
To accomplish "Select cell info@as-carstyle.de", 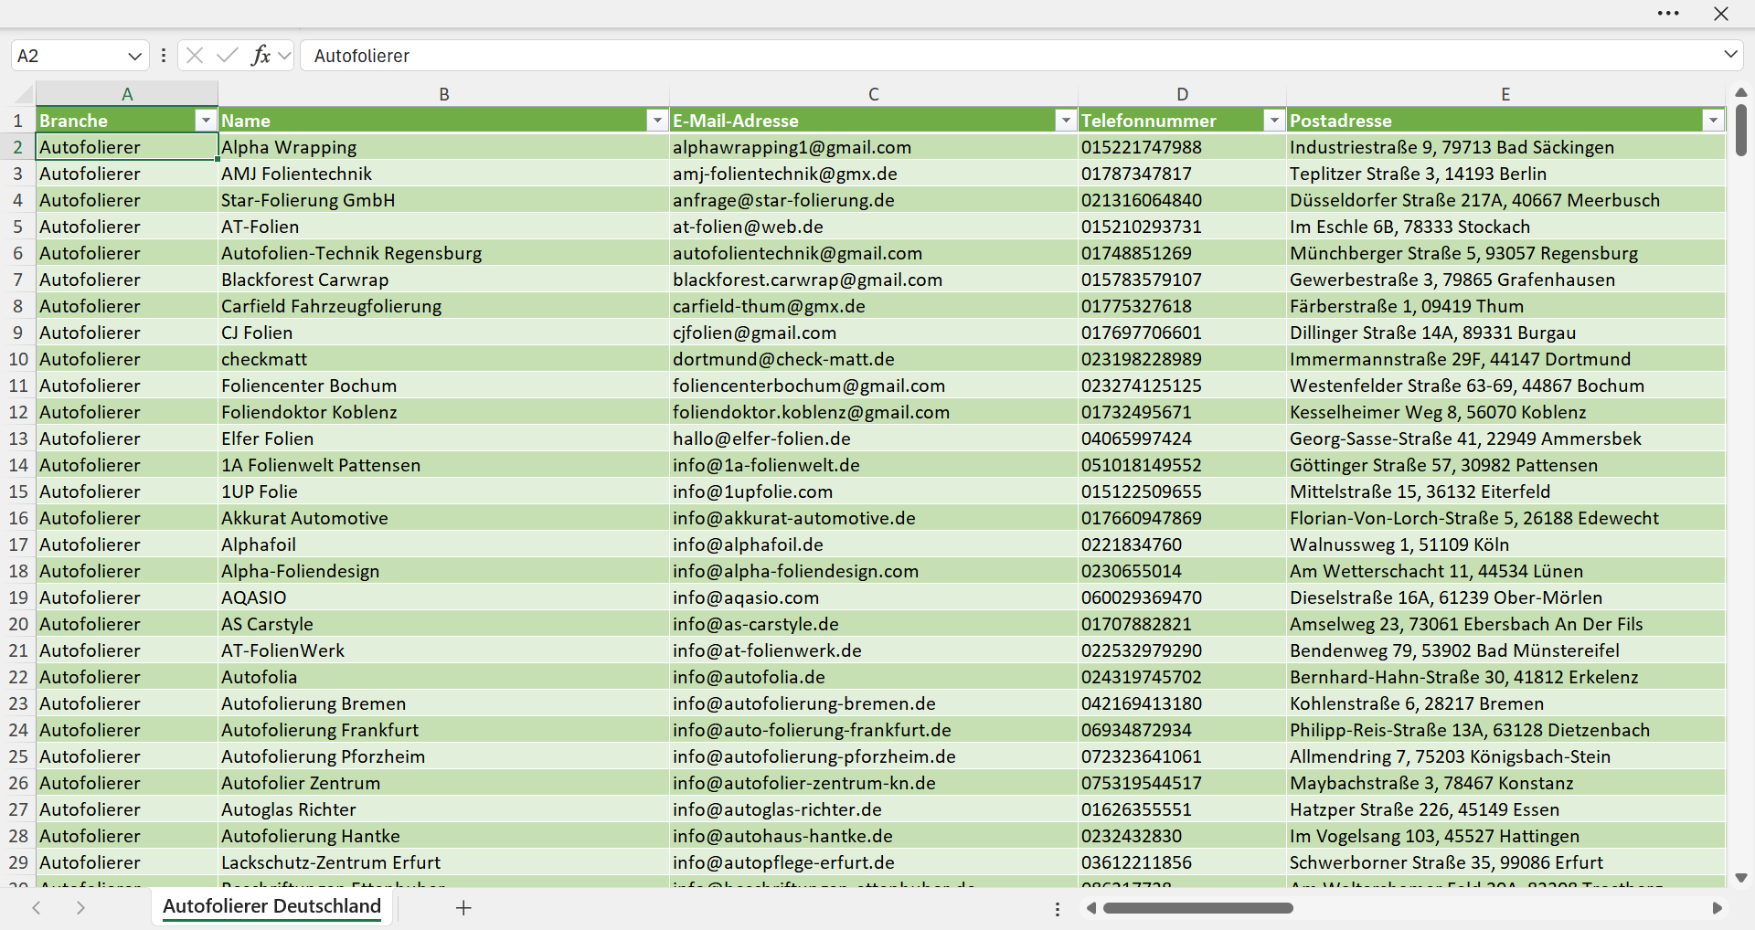I will point(874,624).
